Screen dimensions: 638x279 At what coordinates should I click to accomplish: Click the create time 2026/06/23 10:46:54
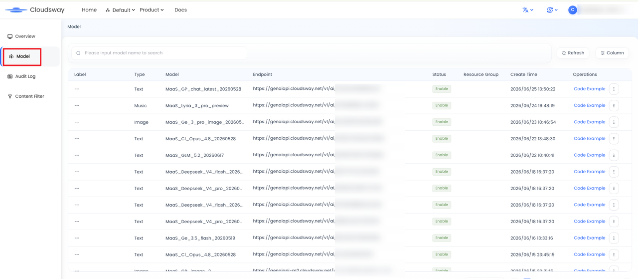pos(533,122)
